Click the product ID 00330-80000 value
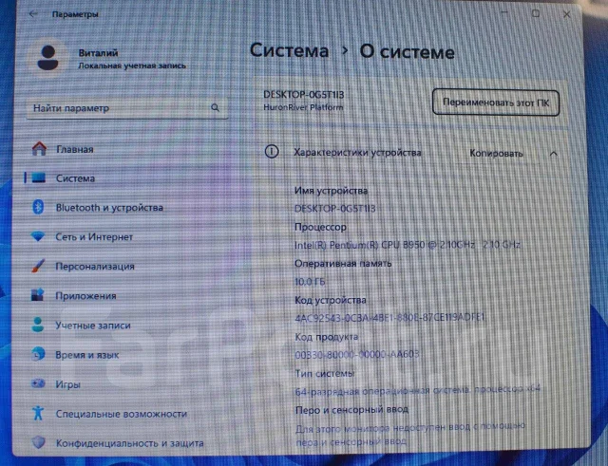This screenshot has height=466, width=608. pos(357,354)
